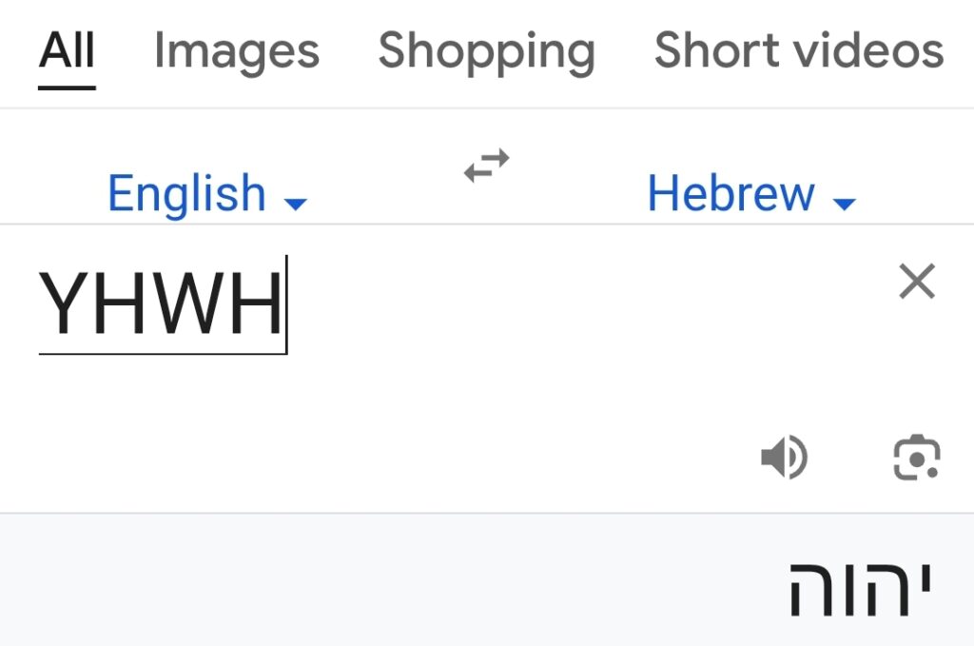
Task: Click the final H in YHWH
Action: click(x=256, y=303)
